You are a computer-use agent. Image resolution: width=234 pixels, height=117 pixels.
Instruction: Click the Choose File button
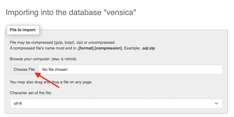(x=24, y=70)
